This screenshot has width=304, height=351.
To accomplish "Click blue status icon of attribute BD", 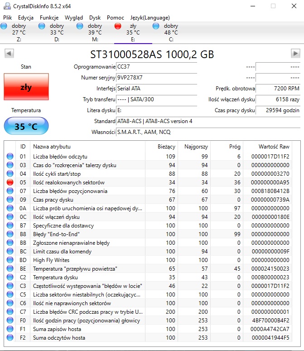I will pyautogui.click(x=10, y=260).
